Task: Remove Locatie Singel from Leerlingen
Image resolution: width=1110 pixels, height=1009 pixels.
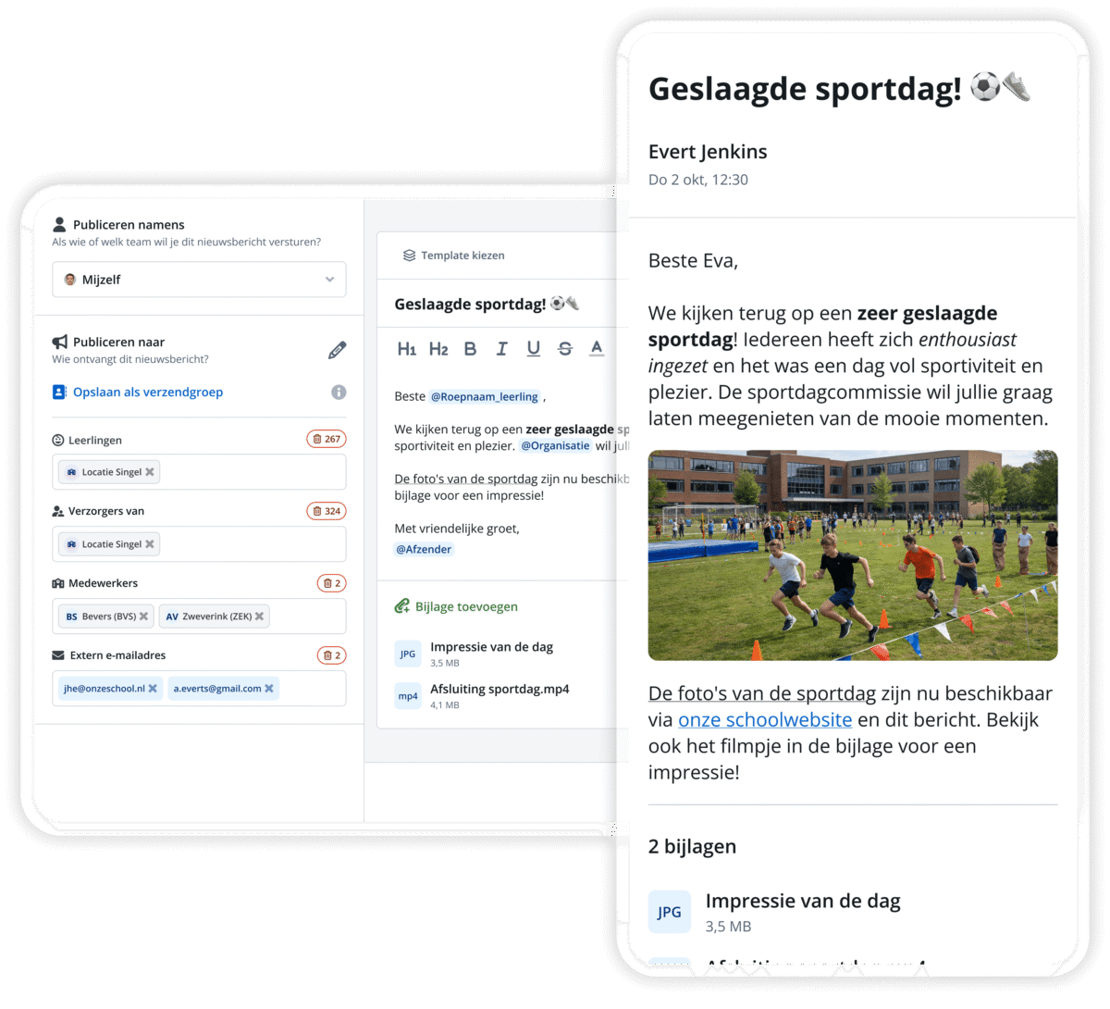Action: click(x=150, y=472)
